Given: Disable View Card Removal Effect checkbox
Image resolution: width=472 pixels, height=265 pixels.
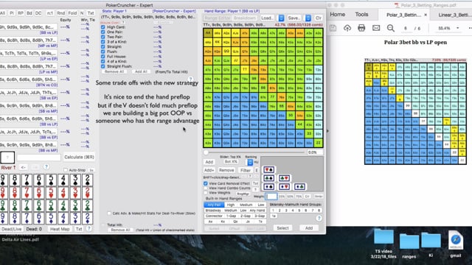Looking at the screenshot, I should [206, 183].
